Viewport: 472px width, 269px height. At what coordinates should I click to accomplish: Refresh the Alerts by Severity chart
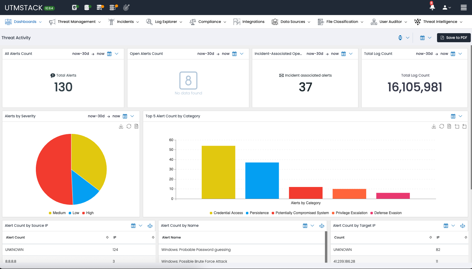click(x=129, y=126)
